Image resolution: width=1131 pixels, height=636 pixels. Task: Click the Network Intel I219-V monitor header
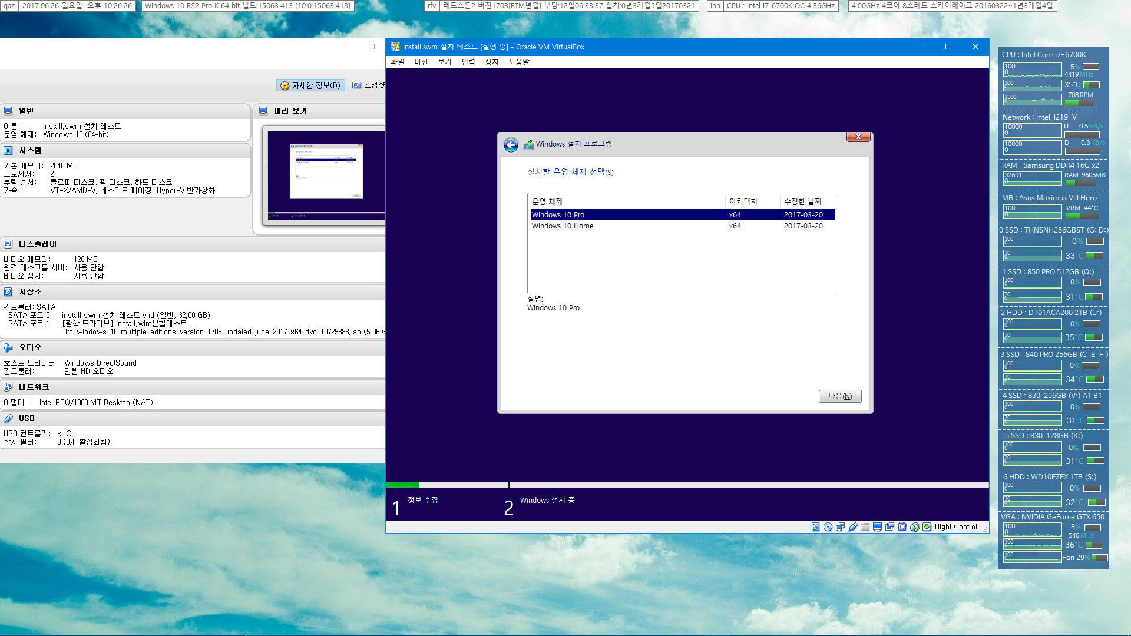pyautogui.click(x=1040, y=117)
